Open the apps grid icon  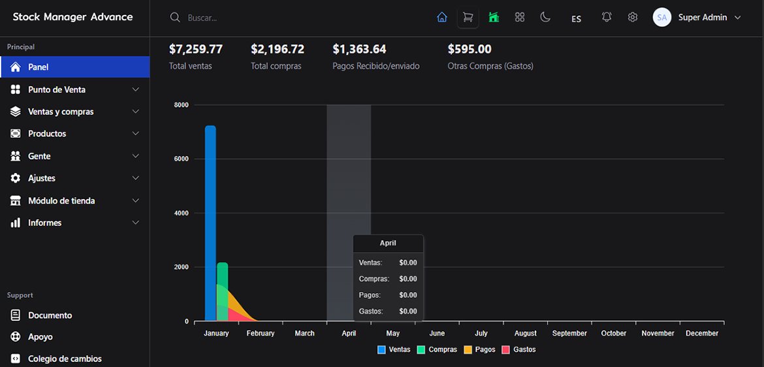tap(520, 18)
